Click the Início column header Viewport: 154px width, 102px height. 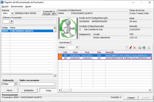click(75, 52)
